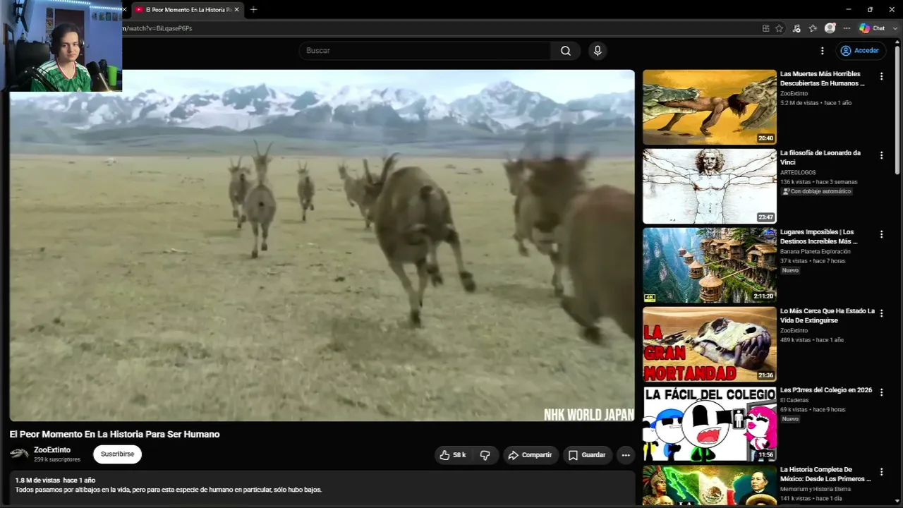Open La filosofía de Leonardo da Vinci title
Image resolution: width=903 pixels, height=508 pixels.
(x=820, y=157)
